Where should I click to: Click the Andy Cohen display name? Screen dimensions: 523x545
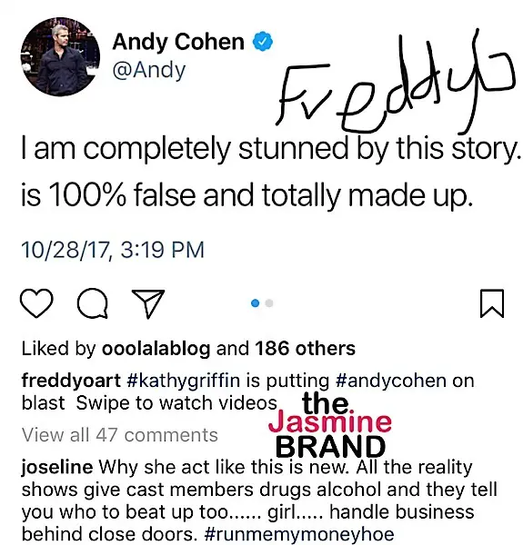pos(178,42)
